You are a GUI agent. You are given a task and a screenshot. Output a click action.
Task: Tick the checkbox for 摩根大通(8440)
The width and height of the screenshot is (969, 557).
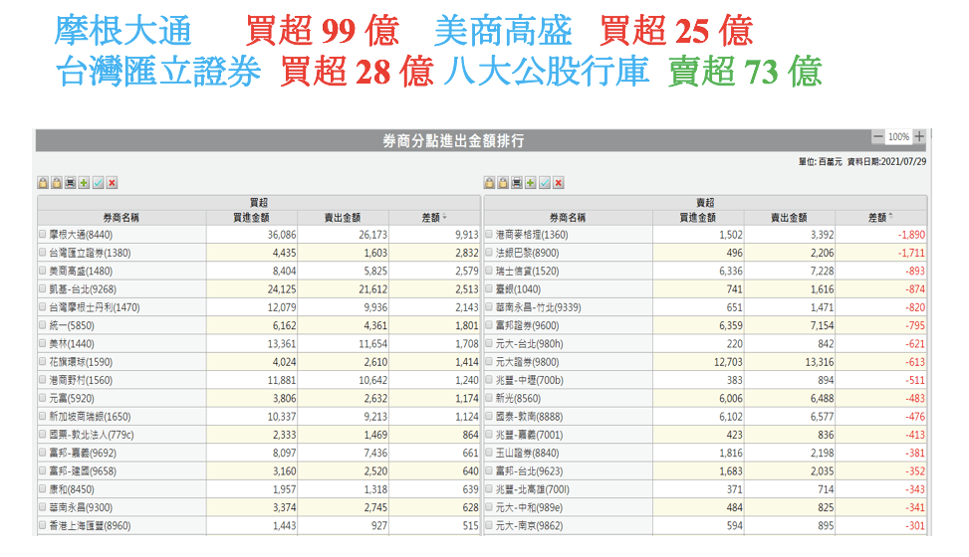coord(43,235)
